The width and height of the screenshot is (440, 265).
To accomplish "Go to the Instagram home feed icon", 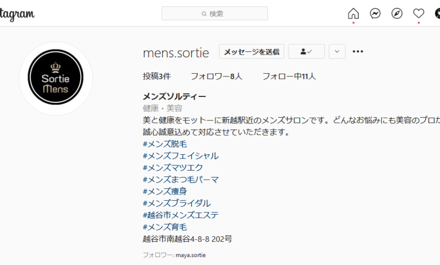I will click(x=353, y=13).
